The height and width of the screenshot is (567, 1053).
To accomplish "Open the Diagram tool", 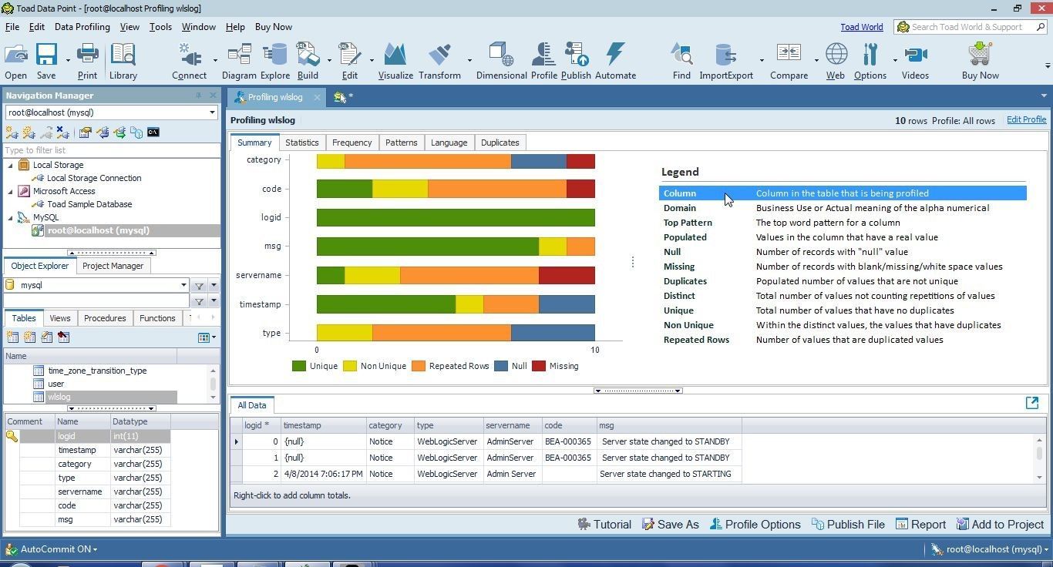I will pos(239,61).
